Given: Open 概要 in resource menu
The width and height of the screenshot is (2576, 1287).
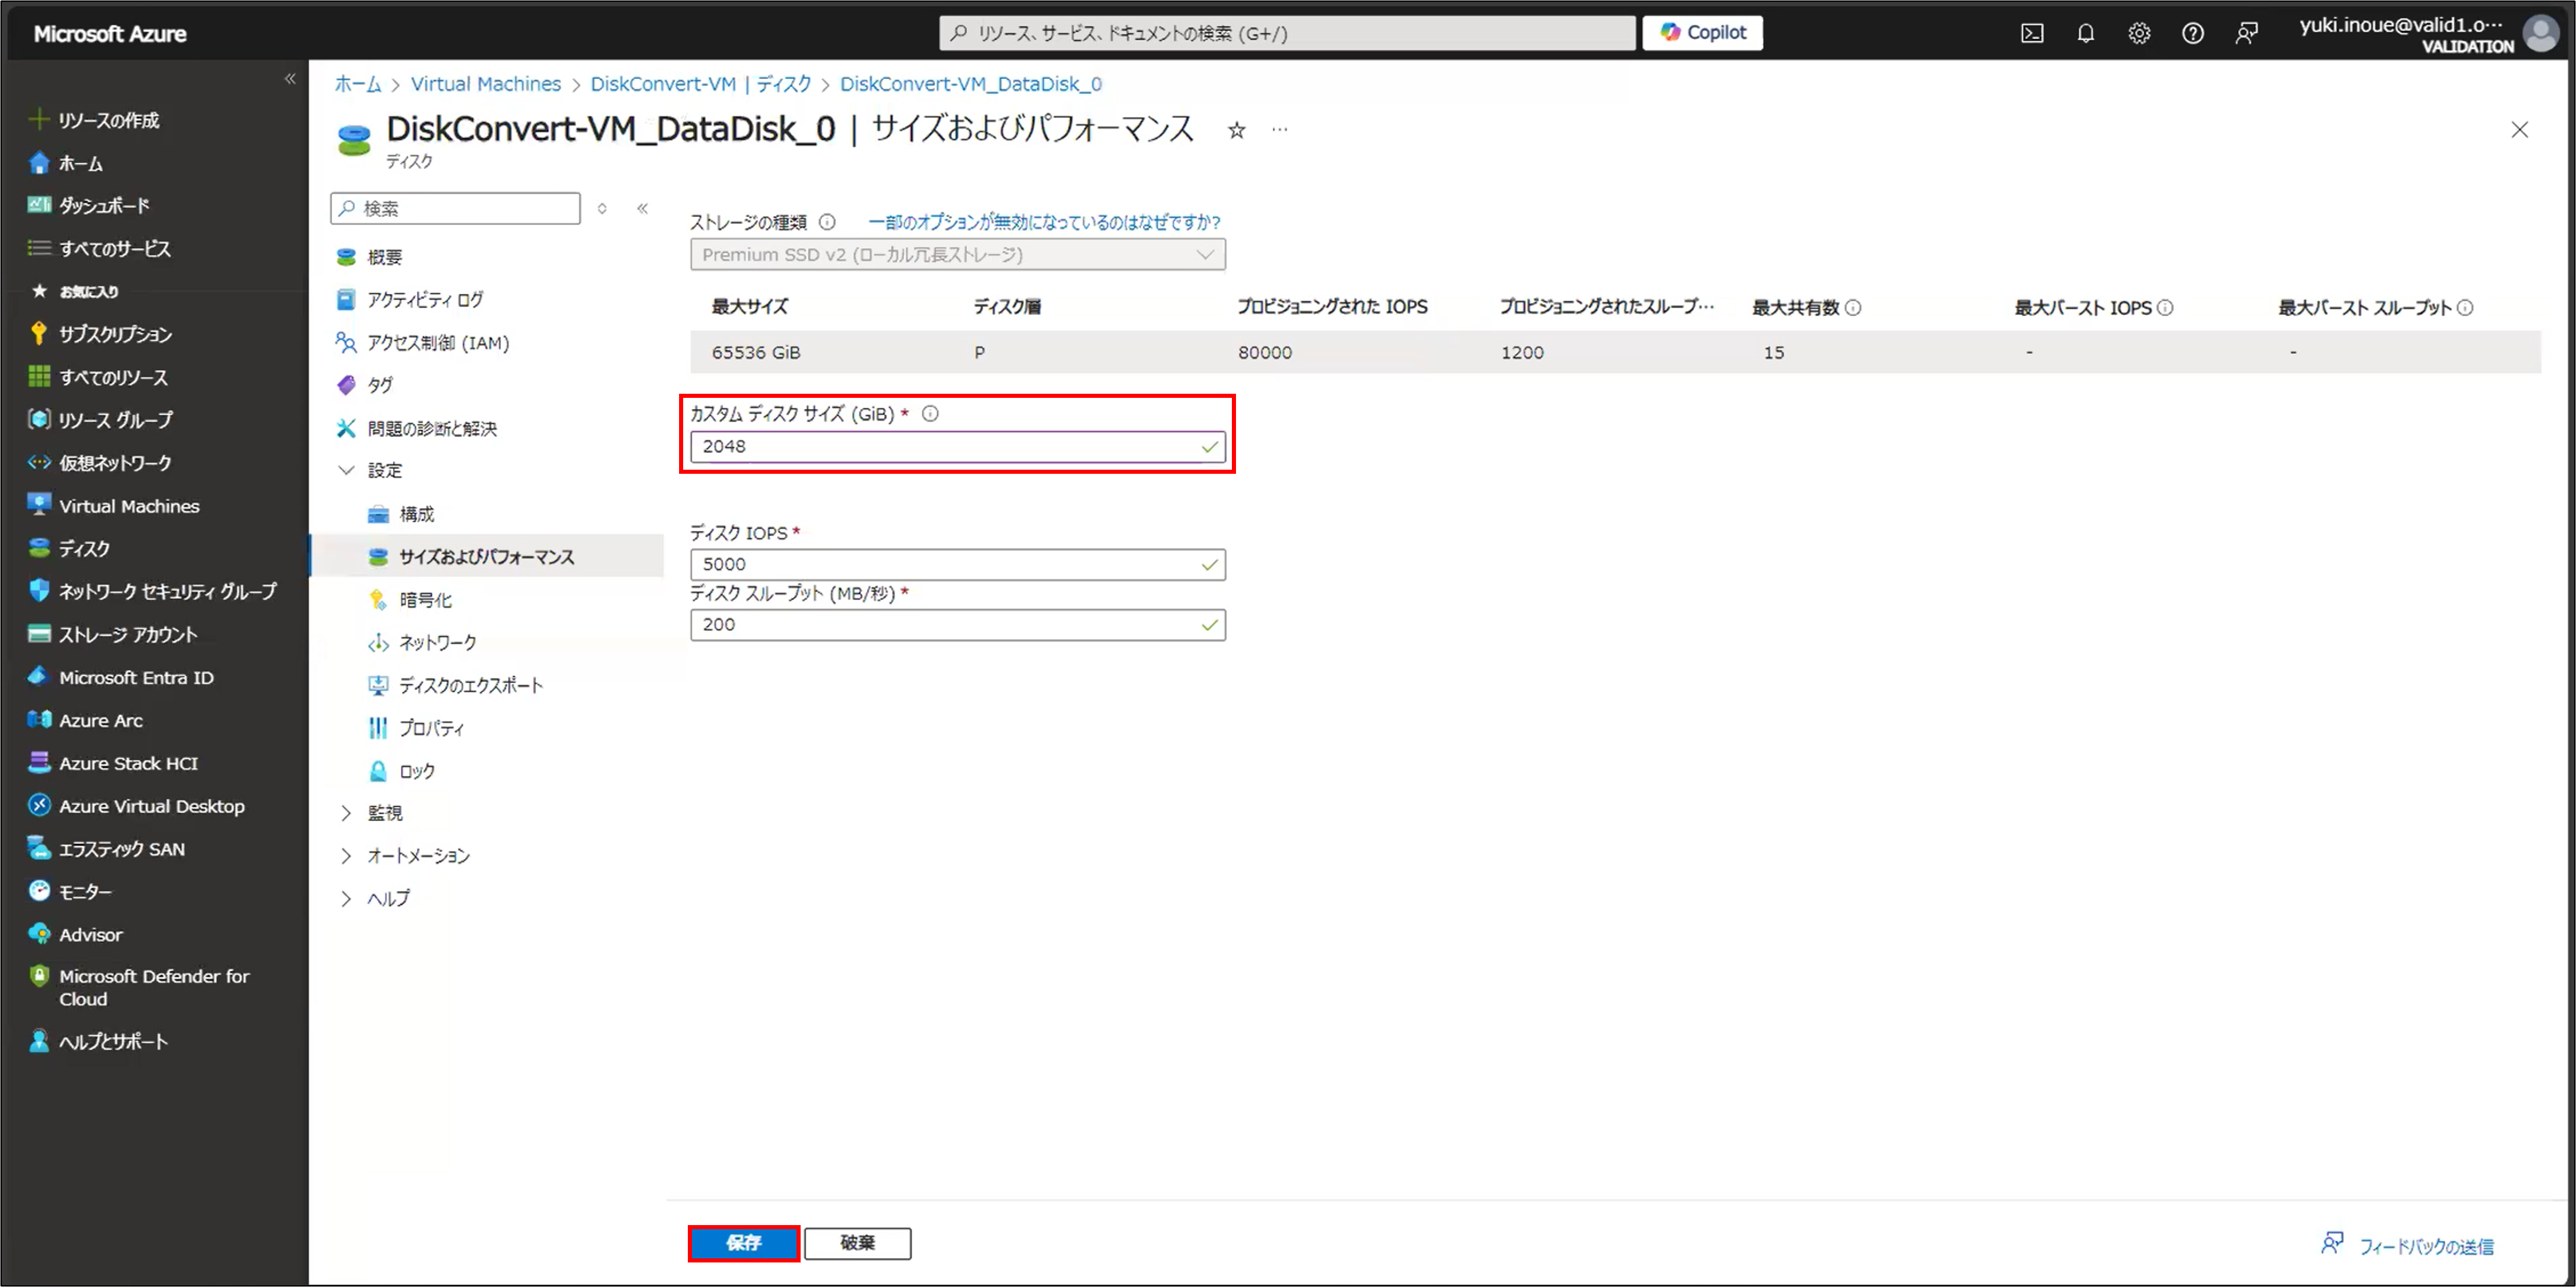Looking at the screenshot, I should coord(369,257).
